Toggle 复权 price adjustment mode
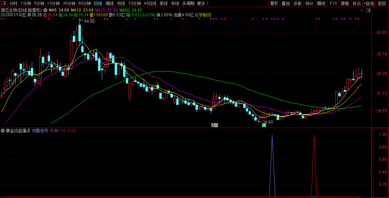The height and width of the screenshot is (198, 389). [274, 3]
